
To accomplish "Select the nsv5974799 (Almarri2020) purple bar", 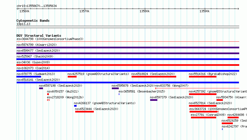I will point(128,47).
